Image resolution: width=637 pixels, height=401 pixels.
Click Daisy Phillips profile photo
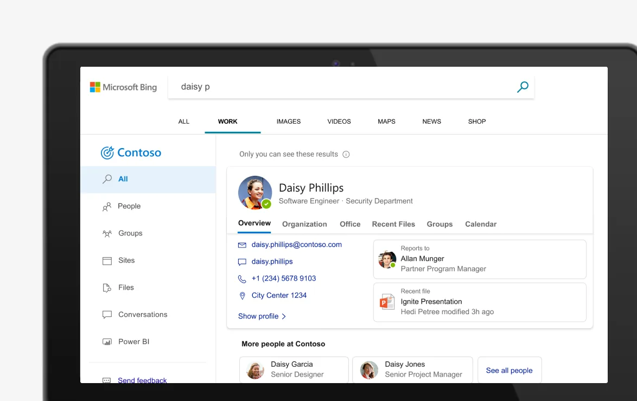point(254,193)
